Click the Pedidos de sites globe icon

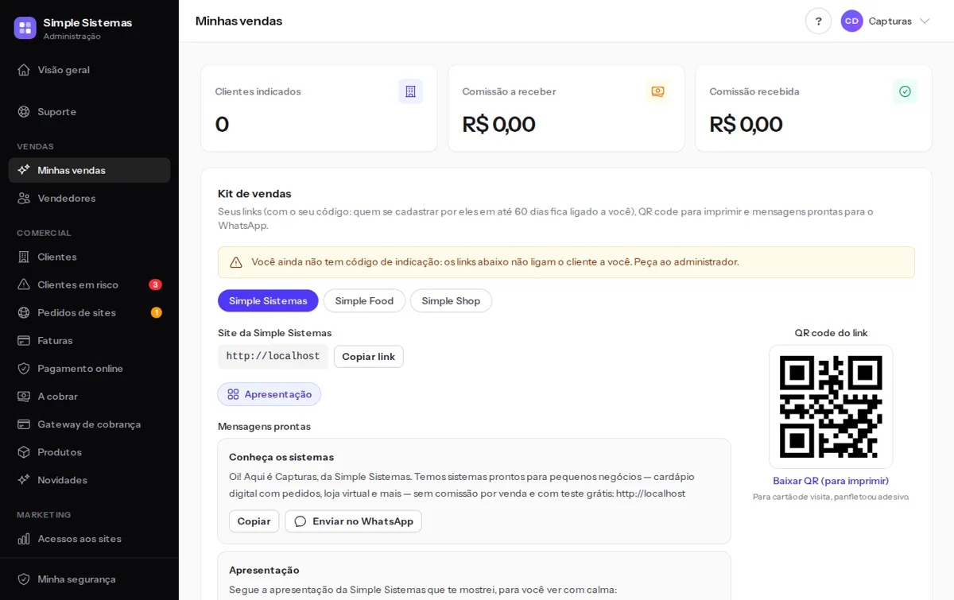(x=24, y=312)
